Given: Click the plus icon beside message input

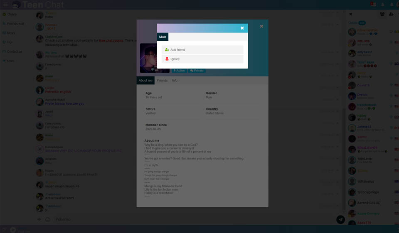Looking at the screenshot, I should pos(39,219).
